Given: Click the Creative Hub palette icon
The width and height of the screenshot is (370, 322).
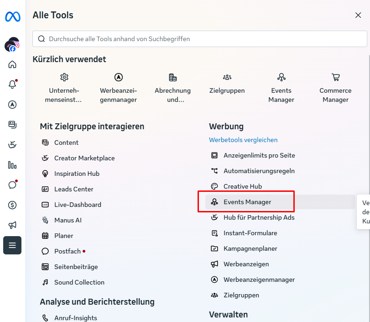Looking at the screenshot, I should click(x=214, y=186).
